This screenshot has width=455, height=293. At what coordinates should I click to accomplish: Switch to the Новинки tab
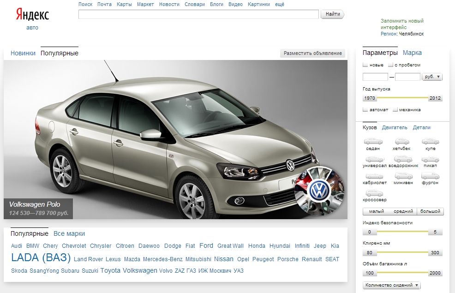(23, 53)
